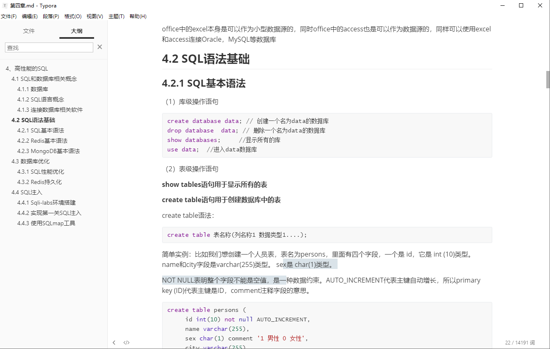Switch to the 文件 sidebar tab
The width and height of the screenshot is (550, 349).
pos(29,31)
